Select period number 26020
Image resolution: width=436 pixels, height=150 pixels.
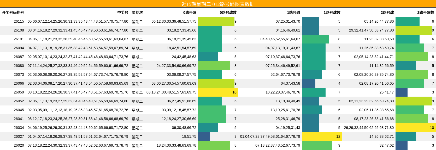(19, 145)
